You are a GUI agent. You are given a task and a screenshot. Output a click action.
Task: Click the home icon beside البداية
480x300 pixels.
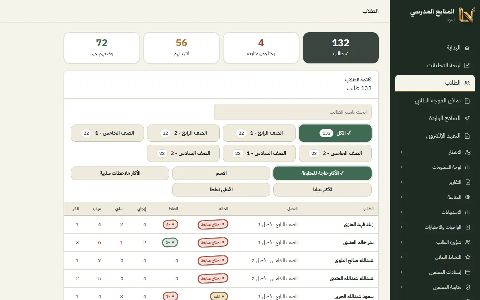tap(467, 48)
